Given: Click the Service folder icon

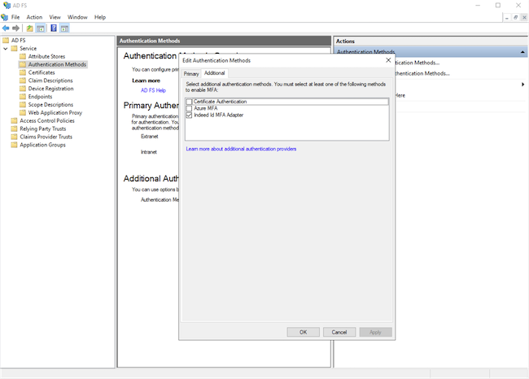Looking at the screenshot, I should tap(14, 49).
